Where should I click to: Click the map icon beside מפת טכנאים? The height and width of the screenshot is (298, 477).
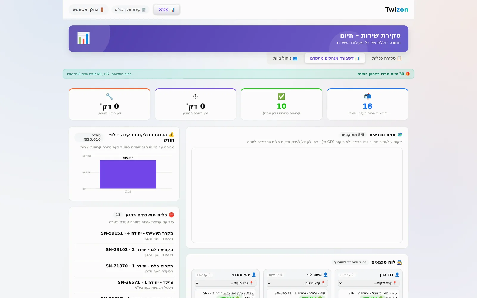pos(400,135)
